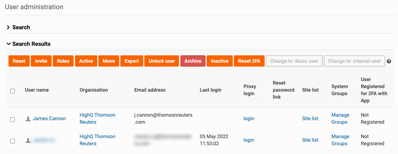Image resolution: width=398 pixels, height=154 pixels.
Task: Click the orange Reset button
Action: click(x=19, y=61)
